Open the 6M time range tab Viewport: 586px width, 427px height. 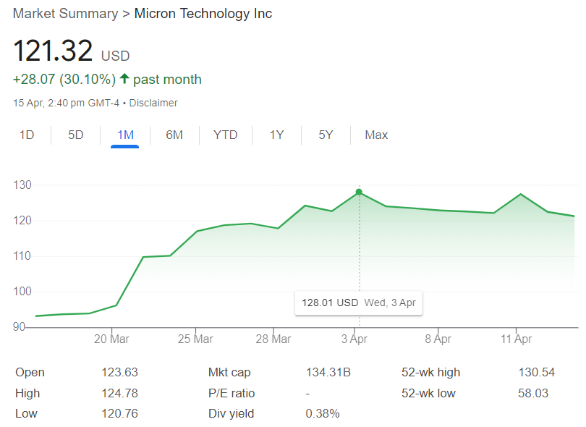[x=174, y=135]
